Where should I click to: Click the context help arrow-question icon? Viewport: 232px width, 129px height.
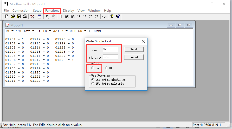coord(118,16)
